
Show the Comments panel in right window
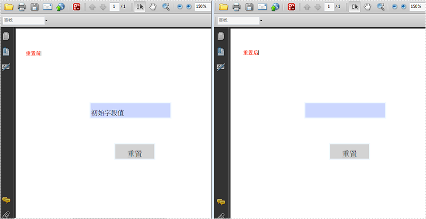[x=221, y=201]
